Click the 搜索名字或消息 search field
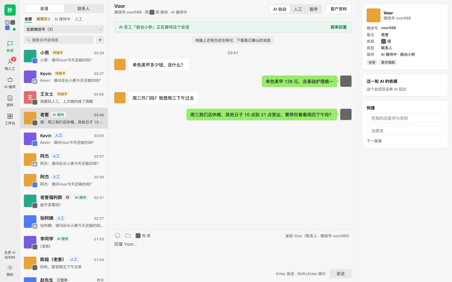 click(x=58, y=40)
